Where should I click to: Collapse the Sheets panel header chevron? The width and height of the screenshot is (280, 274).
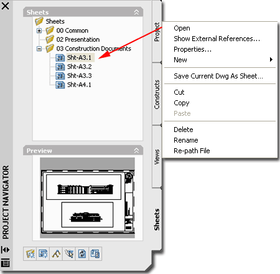point(136,12)
